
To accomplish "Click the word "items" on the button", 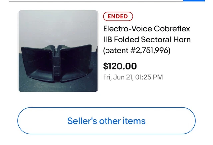I will [135, 121].
